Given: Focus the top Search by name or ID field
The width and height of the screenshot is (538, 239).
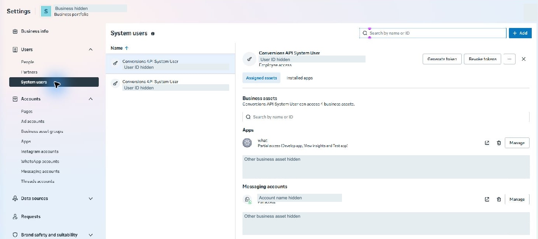Looking at the screenshot, I should [433, 33].
